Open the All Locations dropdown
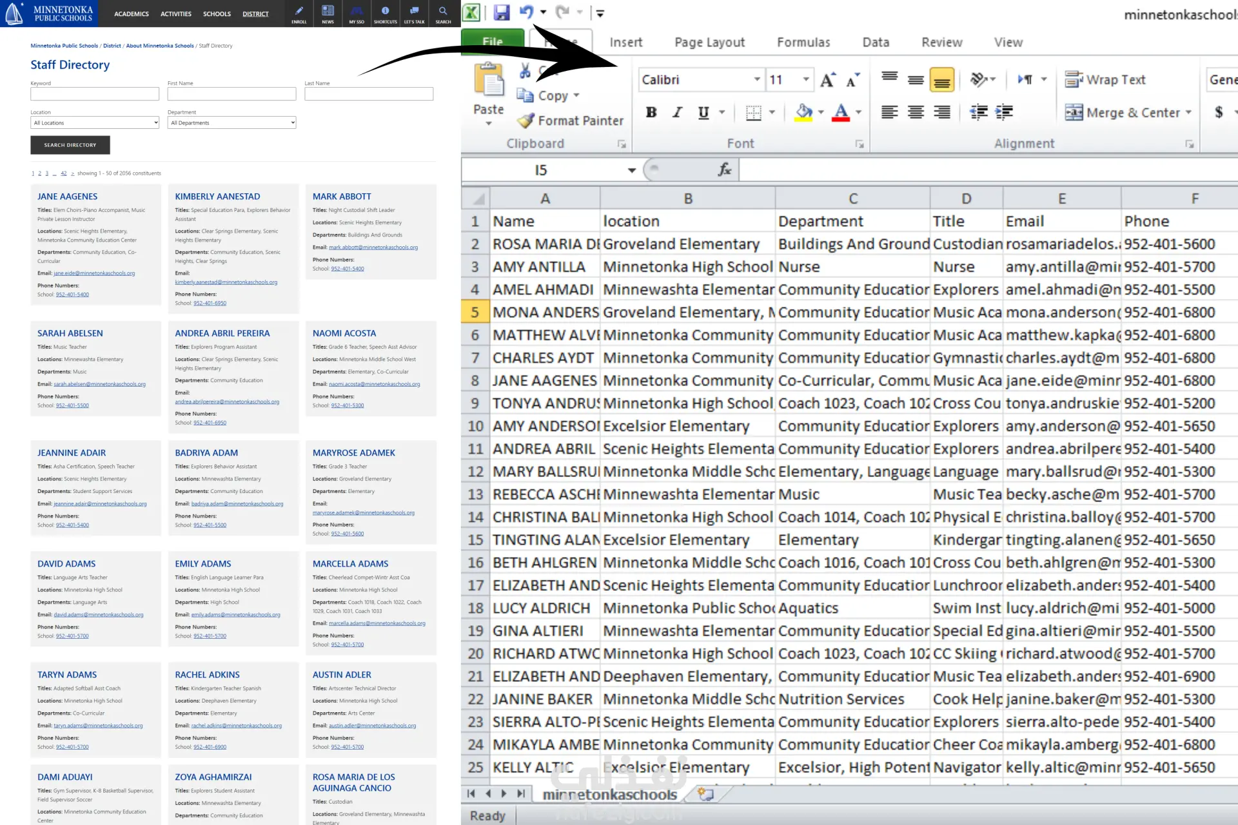The width and height of the screenshot is (1238, 825). pyautogui.click(x=95, y=122)
